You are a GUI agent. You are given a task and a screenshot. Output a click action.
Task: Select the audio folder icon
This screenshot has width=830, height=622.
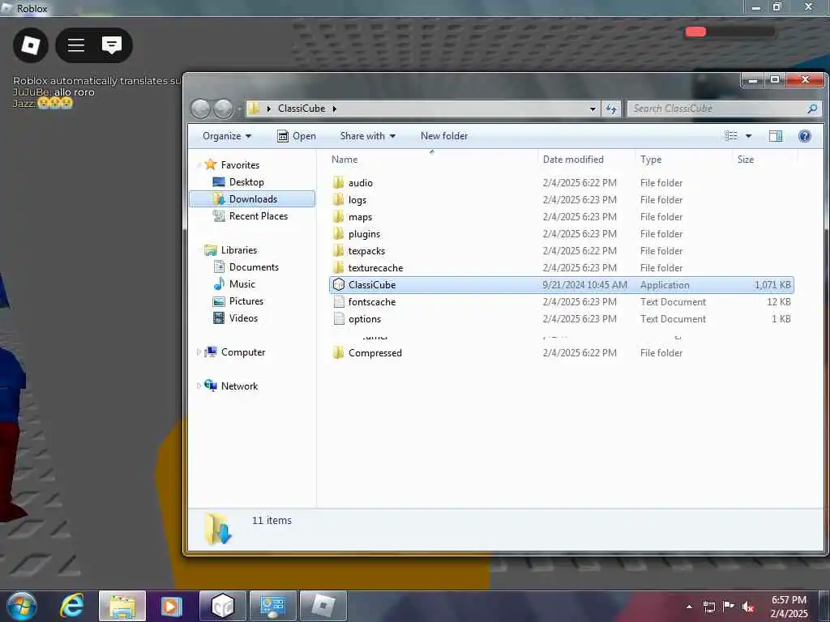tap(338, 182)
